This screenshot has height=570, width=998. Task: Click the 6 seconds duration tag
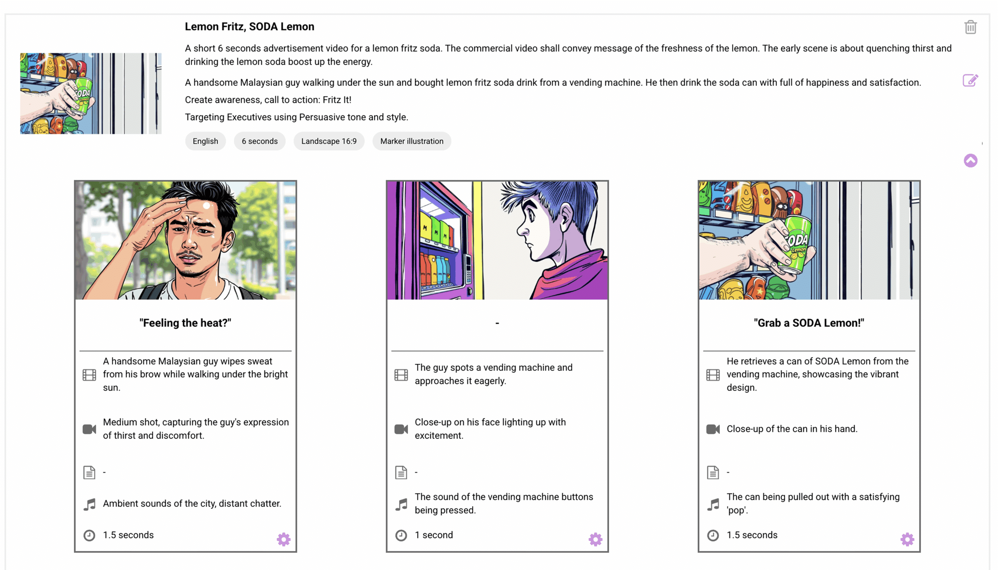pyautogui.click(x=260, y=141)
